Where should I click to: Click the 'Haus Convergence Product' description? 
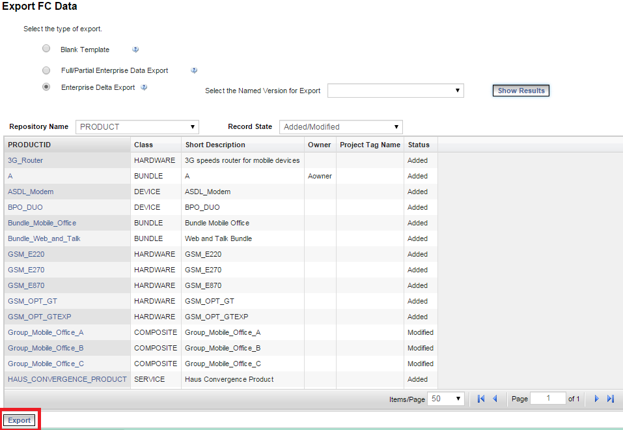(x=229, y=379)
